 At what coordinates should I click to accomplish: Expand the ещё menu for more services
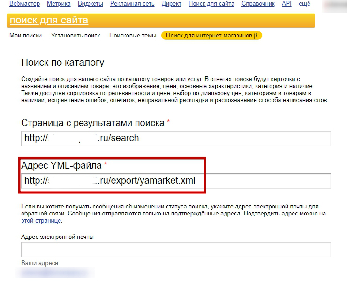(x=304, y=4)
